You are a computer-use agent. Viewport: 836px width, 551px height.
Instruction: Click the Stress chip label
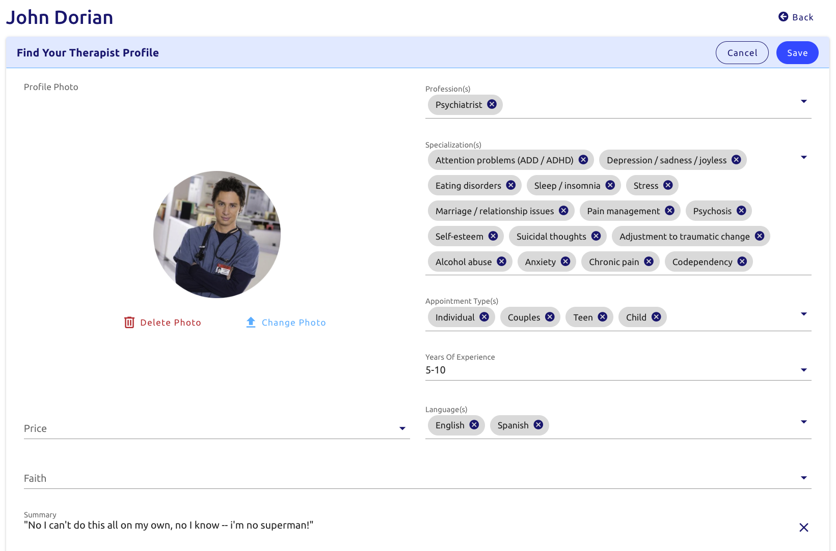point(646,186)
